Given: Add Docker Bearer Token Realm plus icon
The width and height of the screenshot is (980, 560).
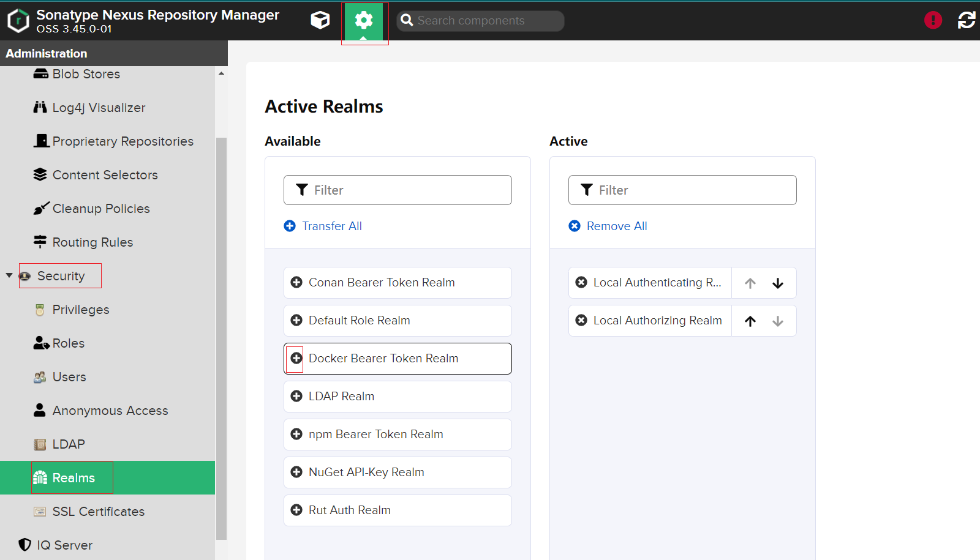Looking at the screenshot, I should (296, 358).
